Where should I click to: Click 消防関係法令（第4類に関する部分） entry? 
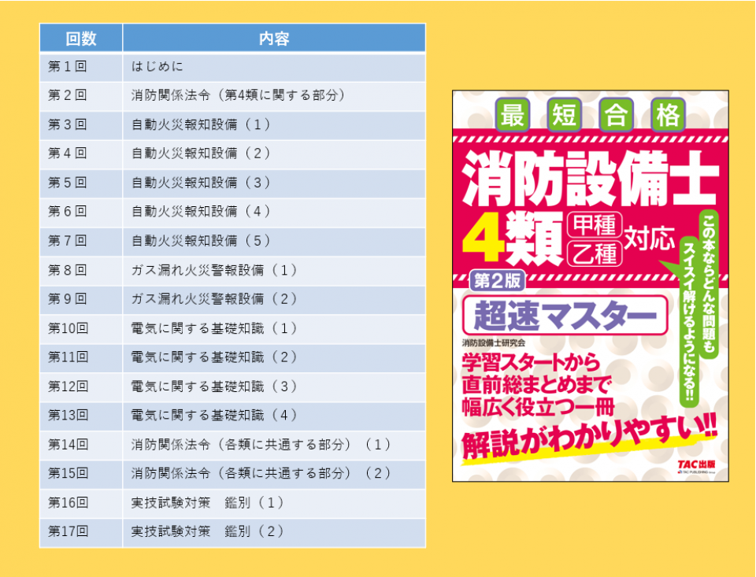[x=238, y=96]
